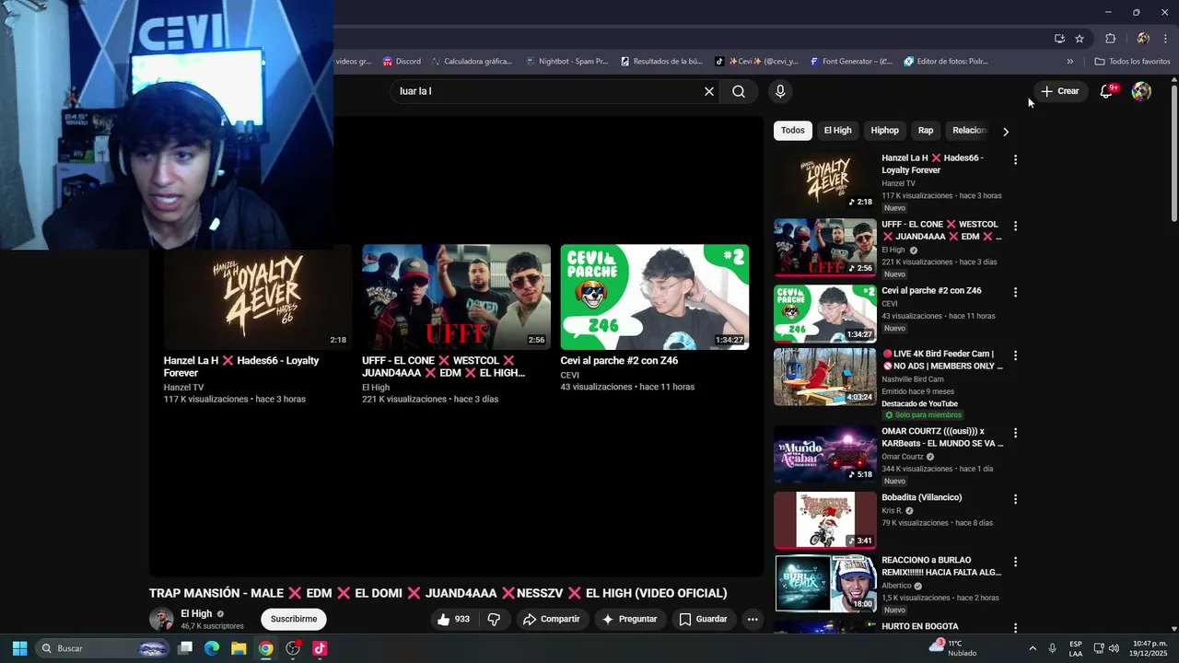Screen dimensions: 1179x663
Task: Click the Crear button
Action: tap(1060, 91)
